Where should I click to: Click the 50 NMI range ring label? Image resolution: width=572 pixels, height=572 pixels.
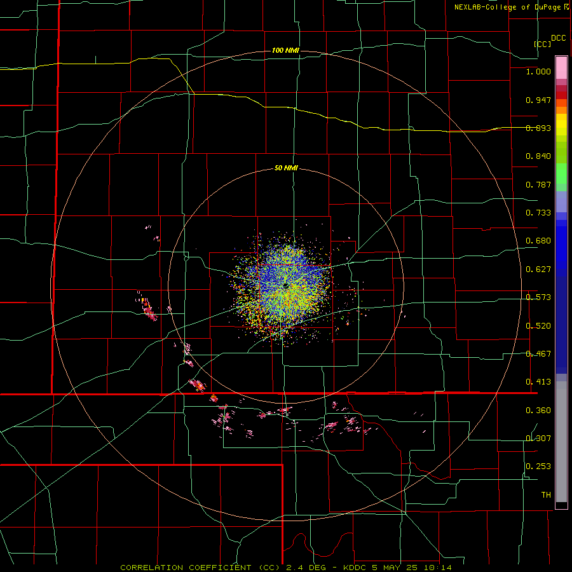coord(286,168)
